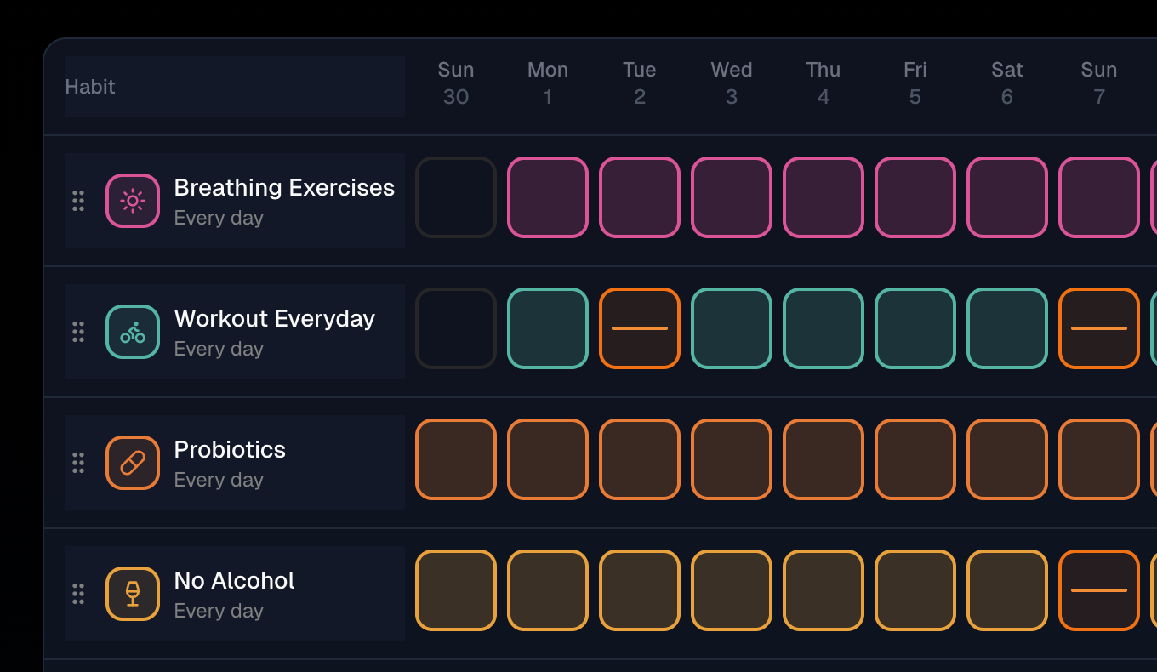Select the Sat 6 column header
This screenshot has height=672, width=1157.
(x=1007, y=83)
